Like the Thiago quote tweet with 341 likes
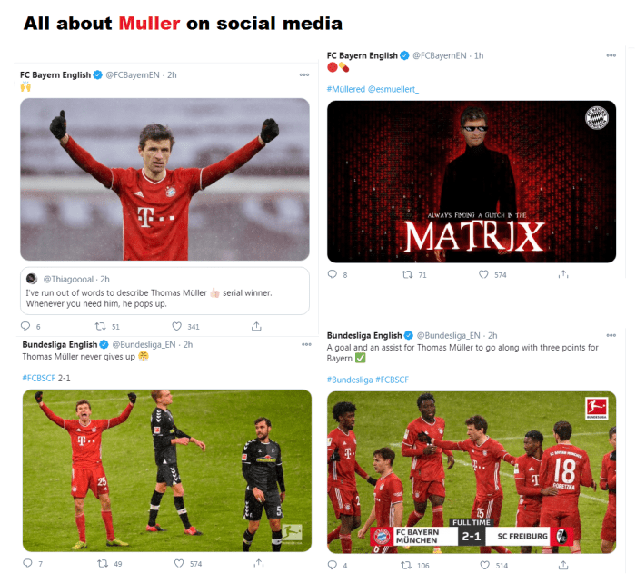The height and width of the screenshot is (583, 636). 176,326
